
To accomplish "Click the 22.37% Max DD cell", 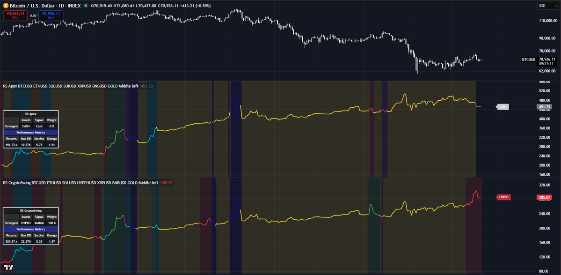I will 26,241.
